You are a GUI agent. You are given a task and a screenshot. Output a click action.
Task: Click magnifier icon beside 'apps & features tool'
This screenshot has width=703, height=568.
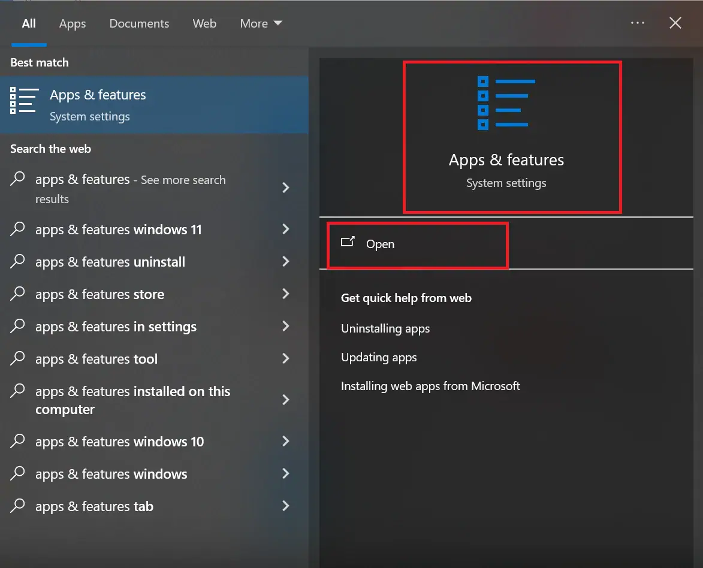coord(19,359)
